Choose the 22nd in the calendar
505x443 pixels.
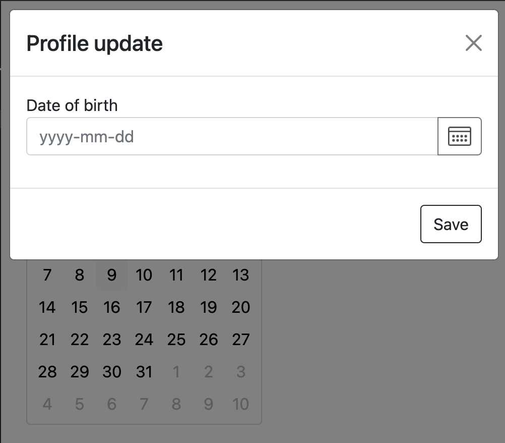79,340
